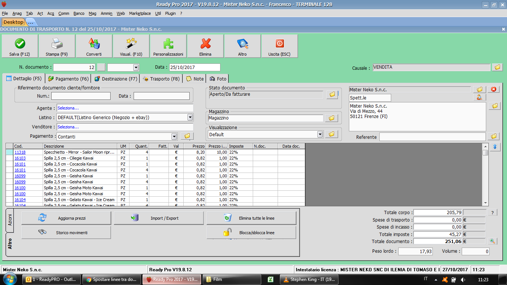
Task: Expand the Pagamento Contanti dropdown
Action: click(x=174, y=137)
